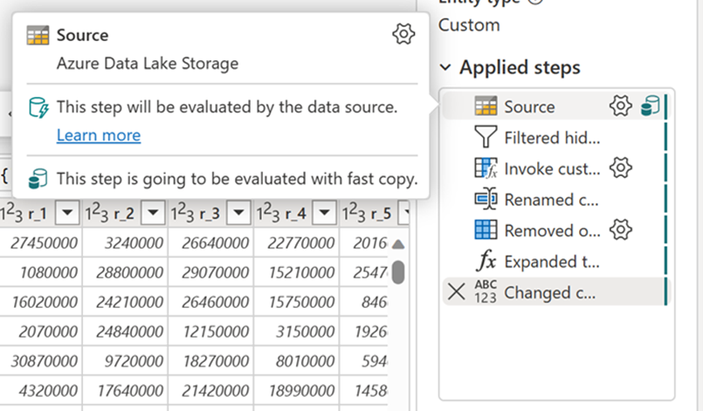The width and height of the screenshot is (703, 411).
Task: Click the fast copy database icon on Source step
Action: pyautogui.click(x=648, y=106)
